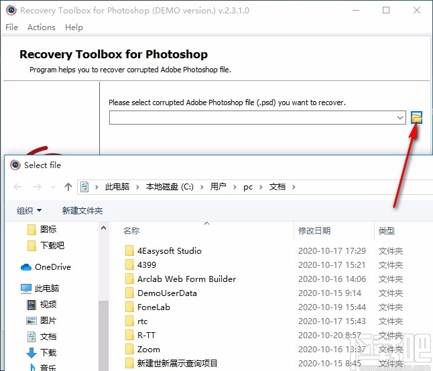Click the document icon in the address bar

84,187
